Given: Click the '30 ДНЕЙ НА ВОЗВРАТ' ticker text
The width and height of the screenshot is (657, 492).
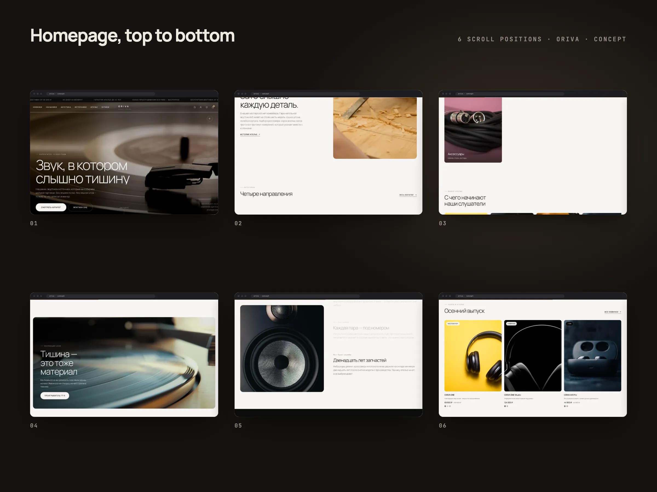Looking at the screenshot, I should coord(73,100).
